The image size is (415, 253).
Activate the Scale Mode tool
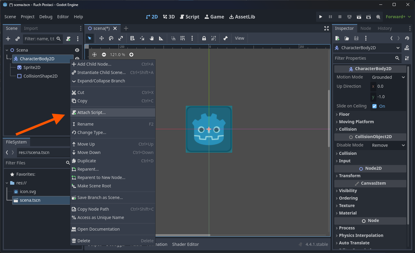(x=121, y=38)
